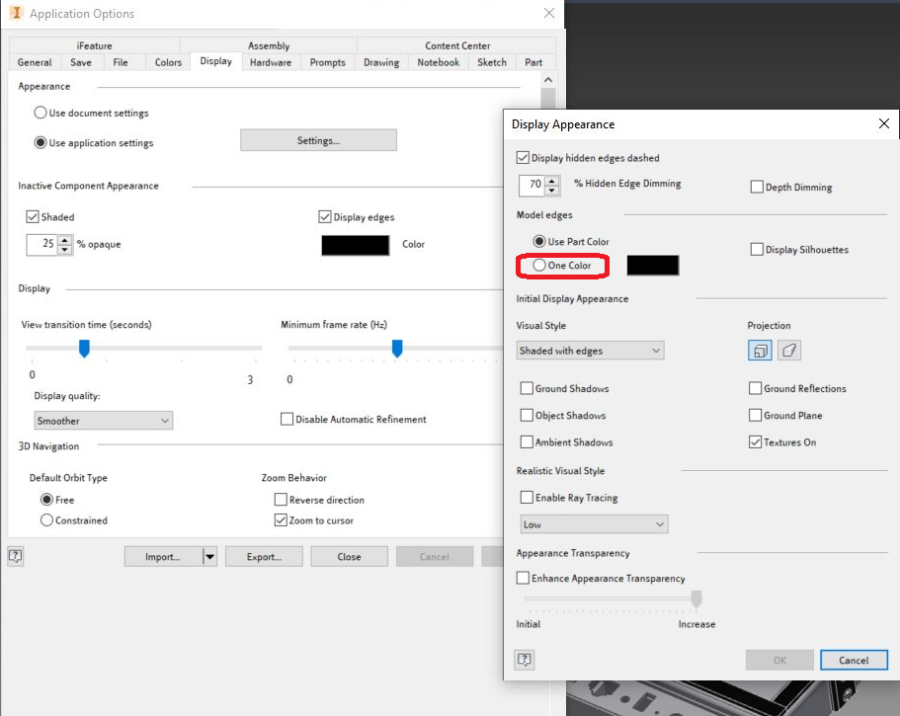Select the perspective projection icon

[x=788, y=350]
